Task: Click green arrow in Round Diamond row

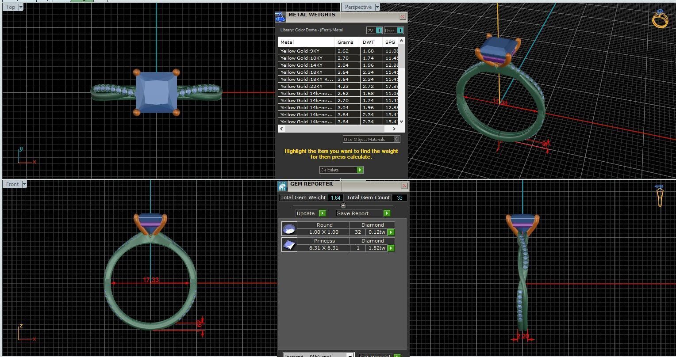Action: pyautogui.click(x=391, y=232)
